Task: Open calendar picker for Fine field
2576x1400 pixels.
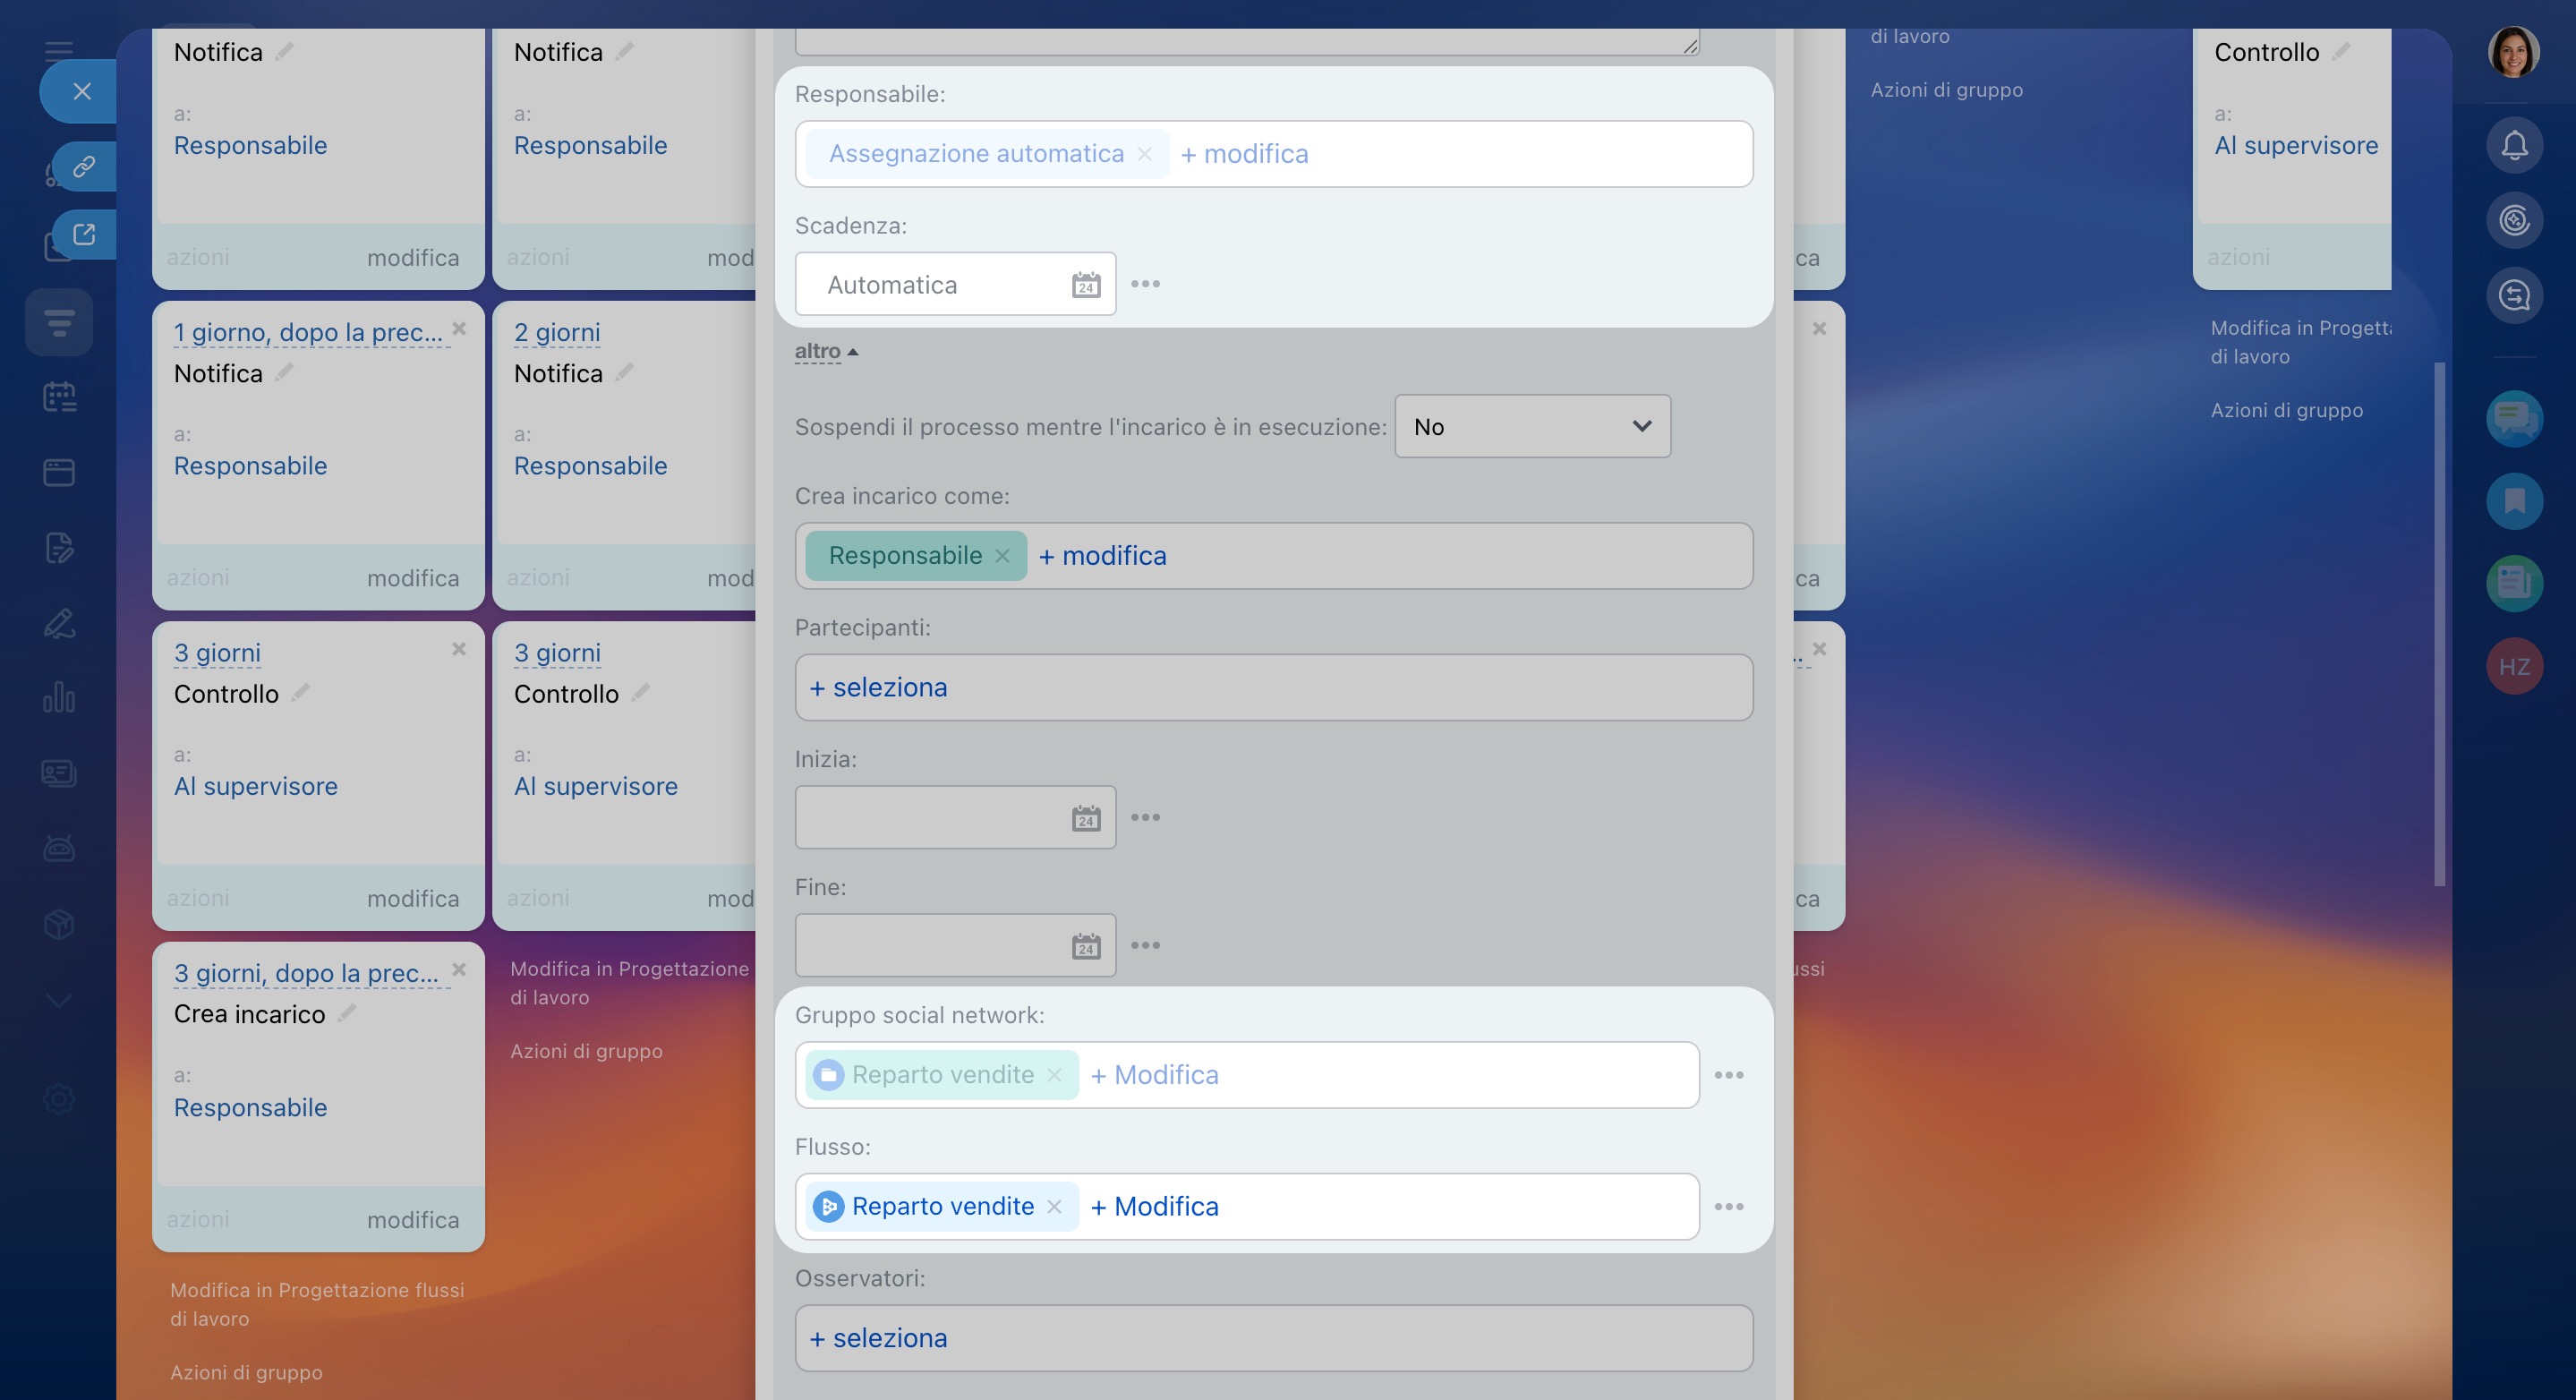Action: click(x=1085, y=946)
